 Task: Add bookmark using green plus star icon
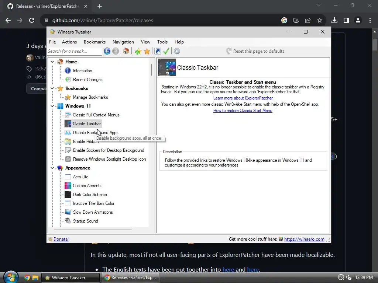[138, 51]
